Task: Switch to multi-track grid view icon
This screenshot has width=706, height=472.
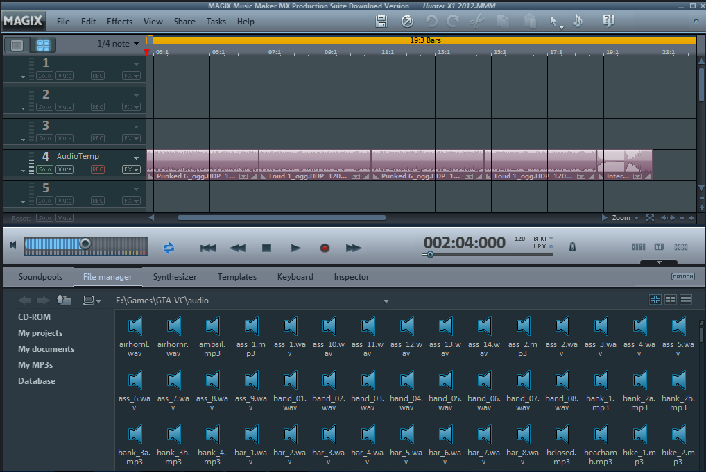Action: [43, 45]
